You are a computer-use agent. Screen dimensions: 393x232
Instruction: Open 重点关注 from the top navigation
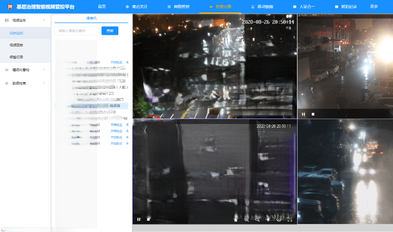click(136, 7)
